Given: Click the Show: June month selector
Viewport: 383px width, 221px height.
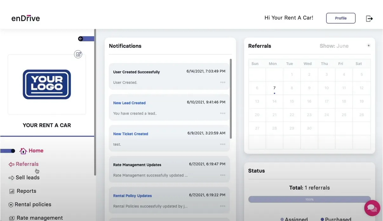Looking at the screenshot, I should 334,46.
